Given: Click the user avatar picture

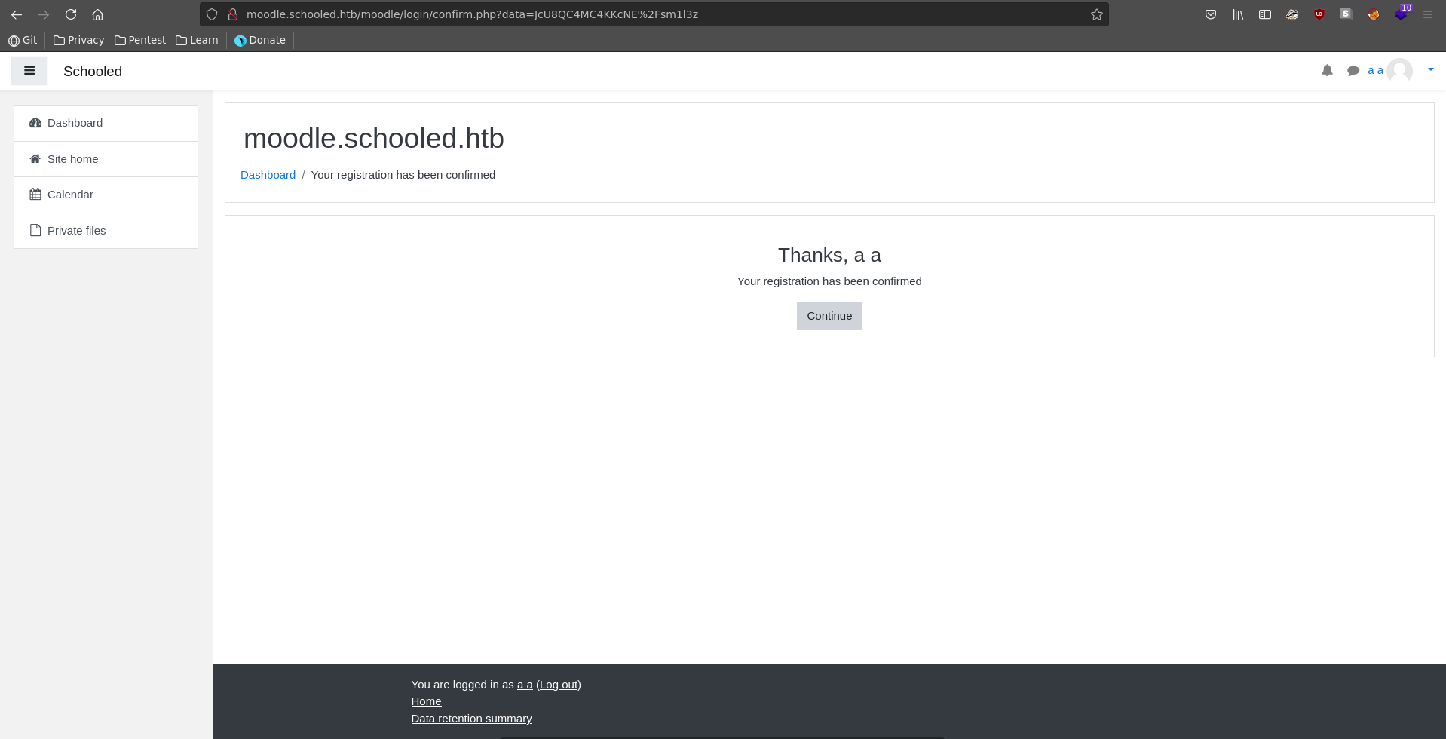Looking at the screenshot, I should [1400, 71].
